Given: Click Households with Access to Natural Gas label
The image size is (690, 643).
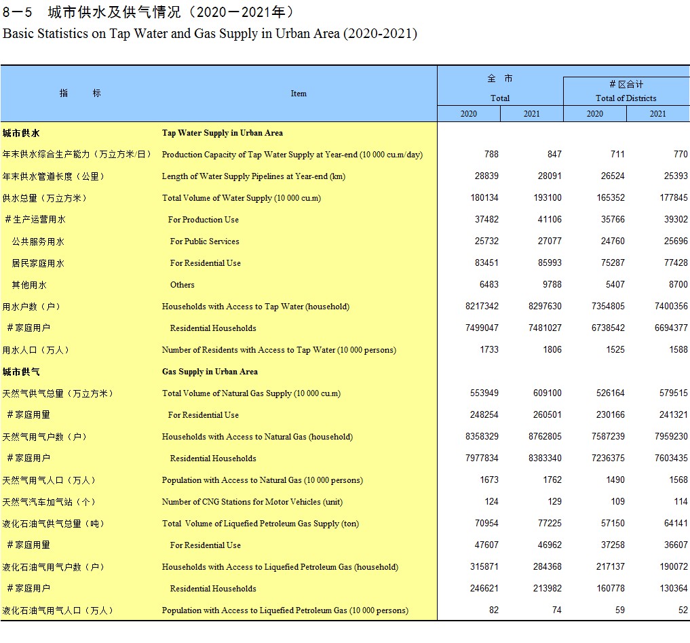Looking at the screenshot, I should coord(257,437).
